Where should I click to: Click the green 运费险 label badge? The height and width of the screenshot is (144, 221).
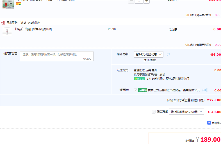[142, 90]
